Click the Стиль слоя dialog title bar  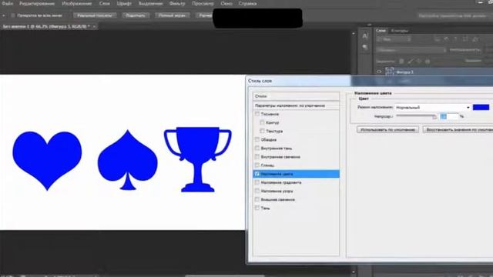[x=369, y=81]
